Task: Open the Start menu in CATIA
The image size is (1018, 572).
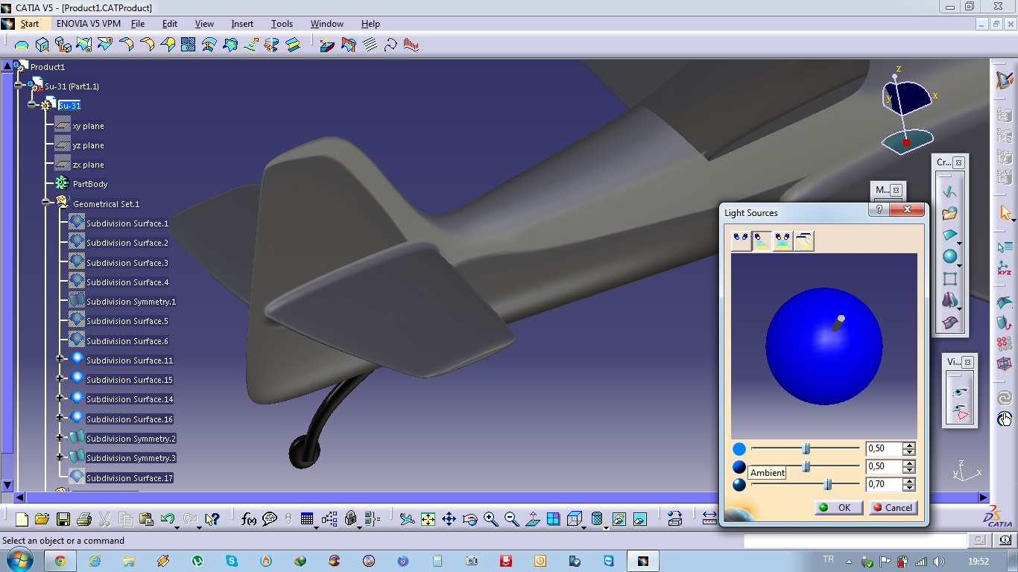Action: [29, 24]
